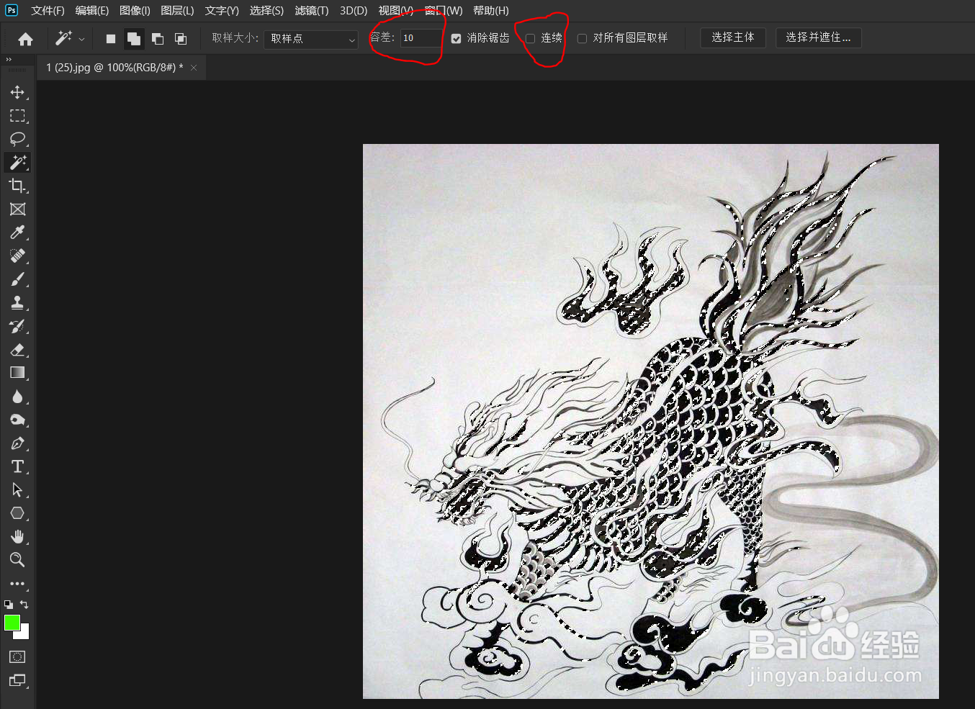Open the 取样大小 sample size dropdown

[310, 39]
